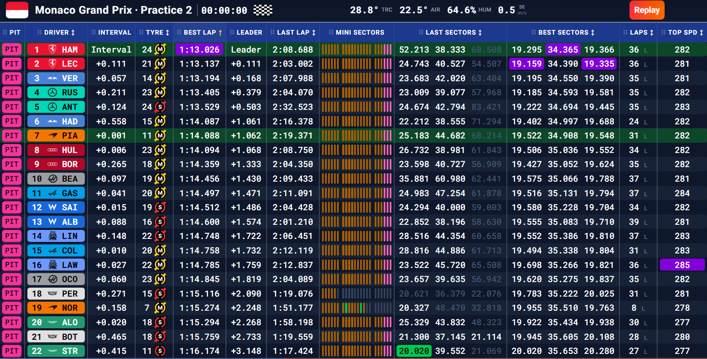Click the session clock 00:00:00
Image resolution: width=707 pixels, height=359 pixels.
224,10
